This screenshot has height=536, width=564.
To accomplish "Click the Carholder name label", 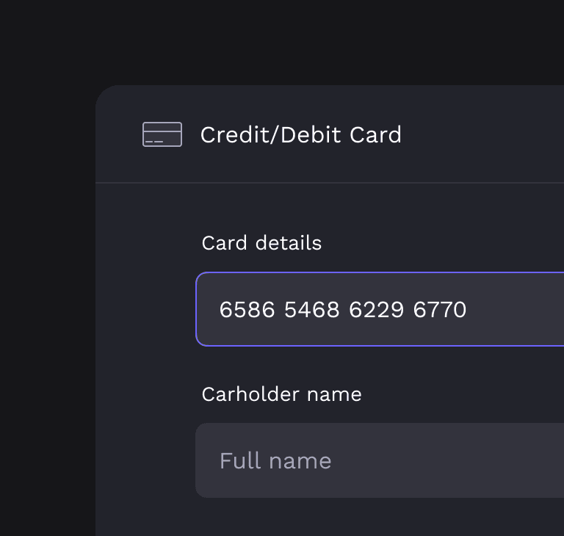I will 282,394.
